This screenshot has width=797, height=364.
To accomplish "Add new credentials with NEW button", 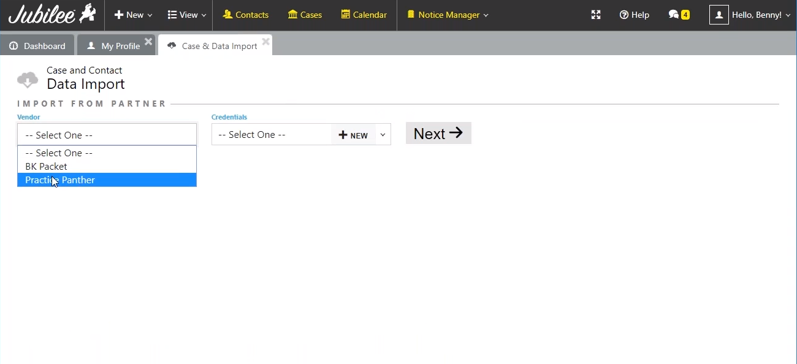I will [353, 135].
